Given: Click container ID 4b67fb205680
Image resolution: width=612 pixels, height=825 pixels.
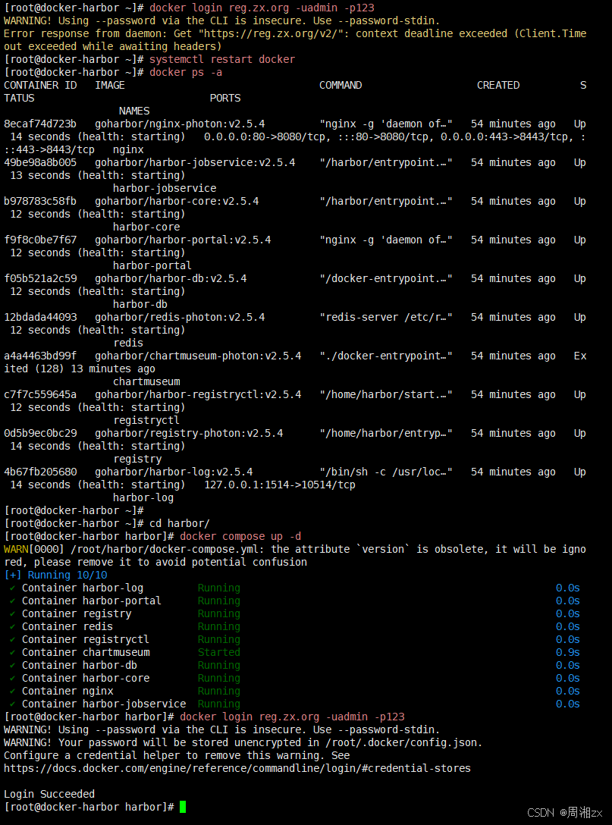Looking at the screenshot, I should click(x=40, y=472).
